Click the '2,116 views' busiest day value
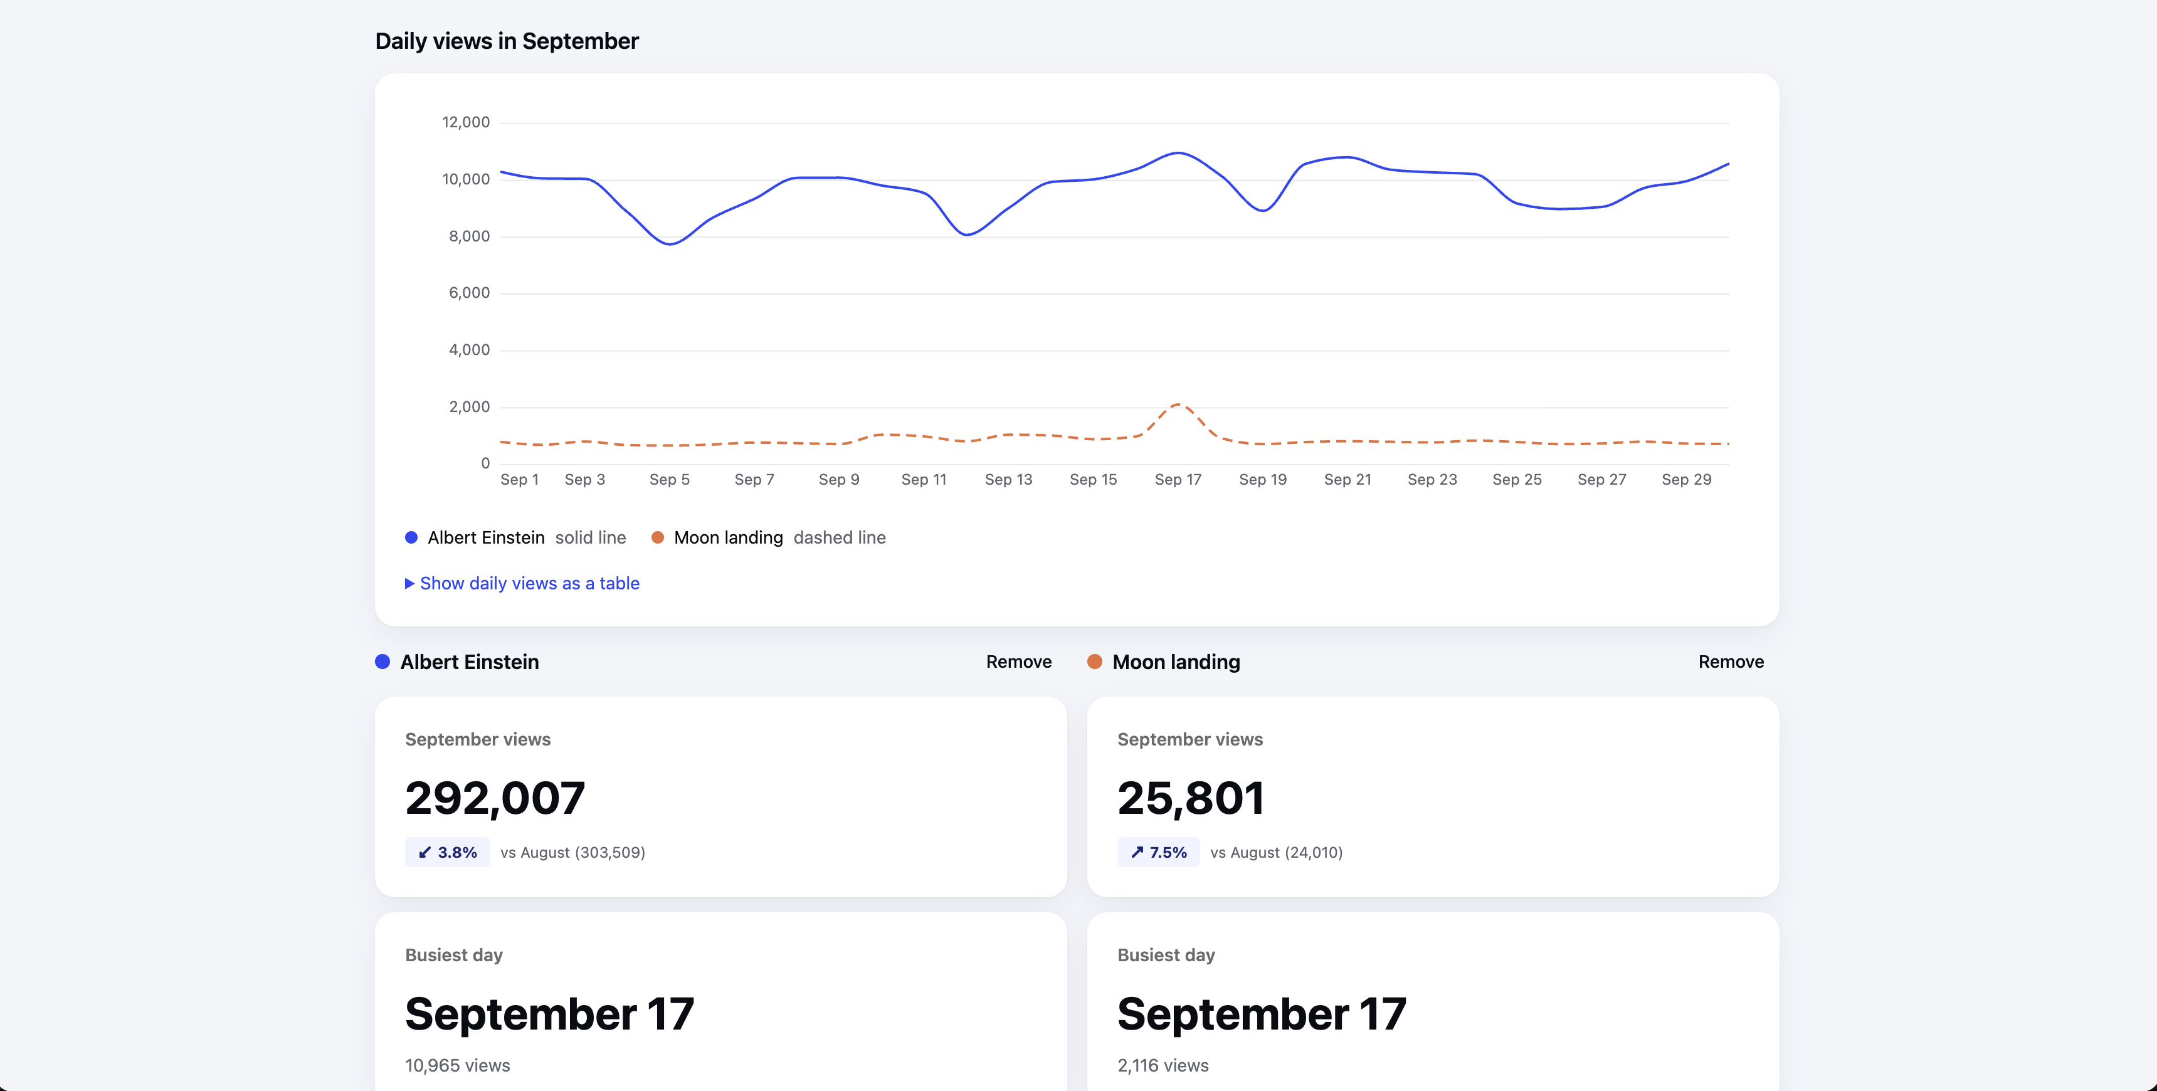 tap(1163, 1065)
